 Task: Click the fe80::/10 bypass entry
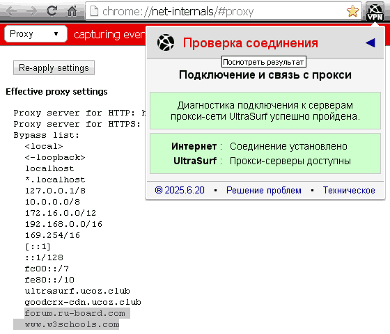(49, 280)
